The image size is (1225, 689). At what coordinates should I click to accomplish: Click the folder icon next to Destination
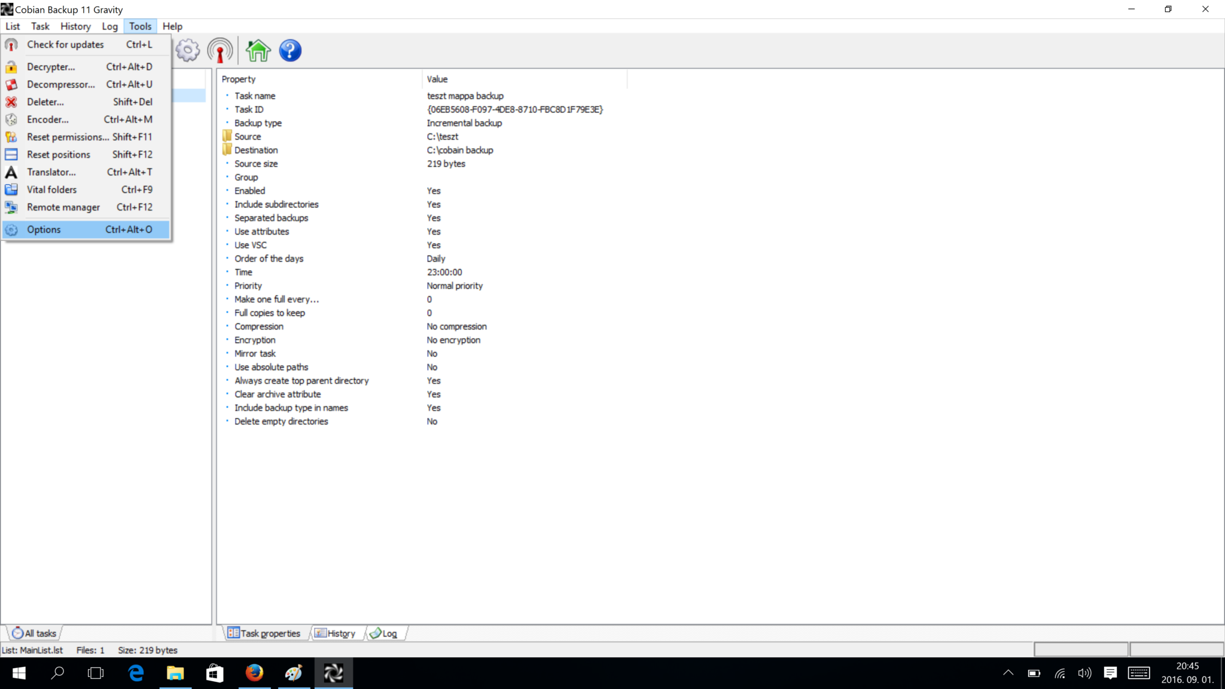[x=226, y=150]
